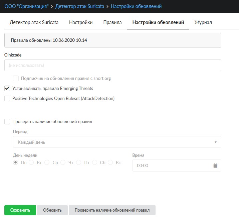This screenshot has width=239, height=217.
Task: Select the Сб weekday radio button
Action: coord(94,162)
